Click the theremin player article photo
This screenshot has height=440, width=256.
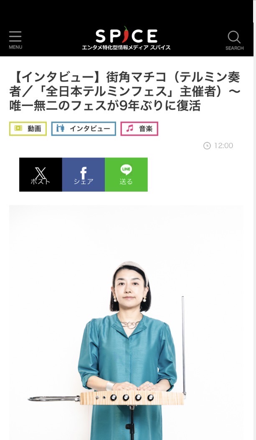point(126,322)
